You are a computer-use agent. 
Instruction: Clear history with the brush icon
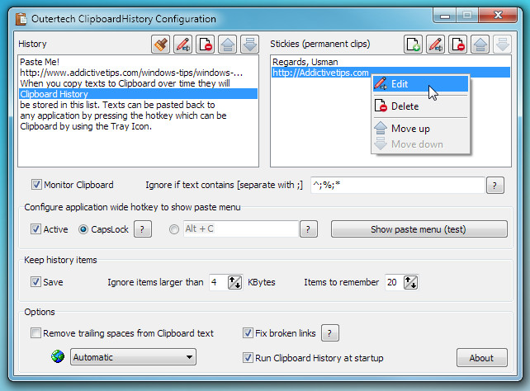coord(160,45)
